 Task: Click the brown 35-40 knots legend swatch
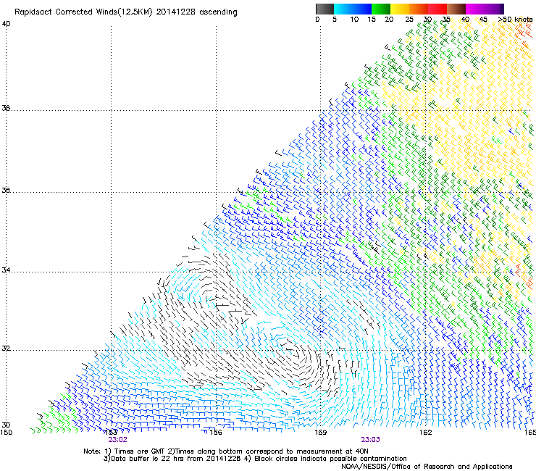[456, 9]
